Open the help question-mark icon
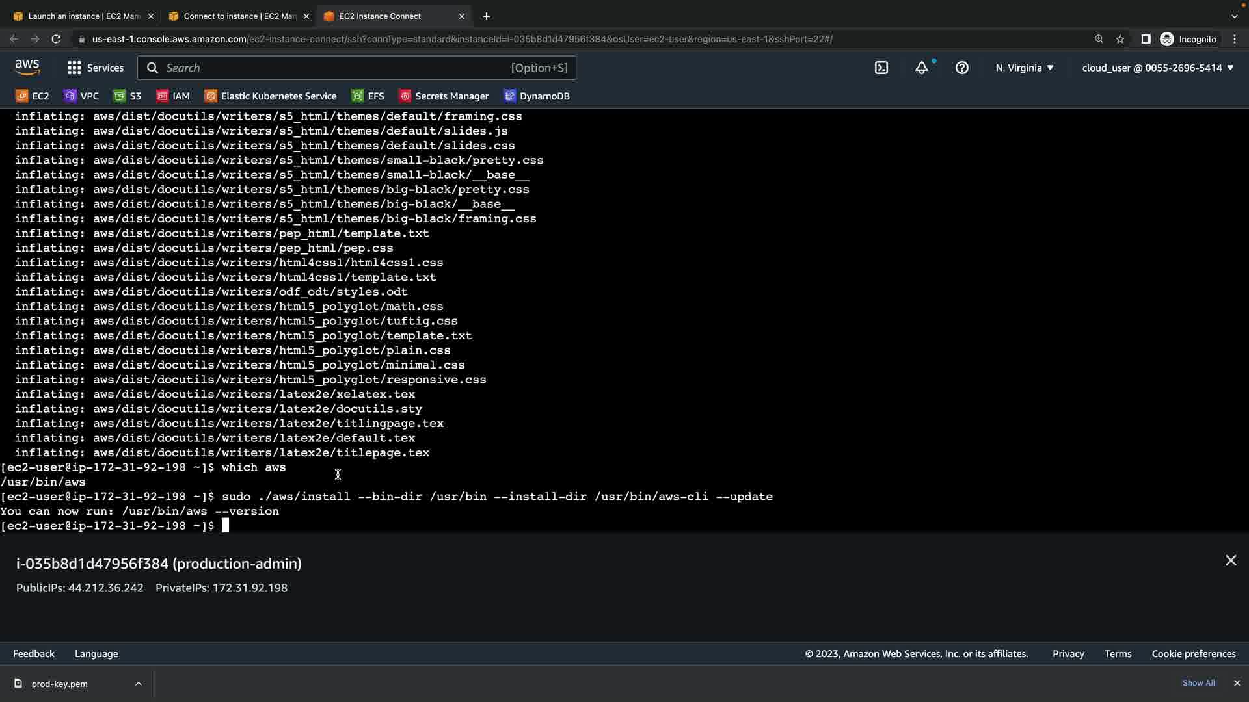This screenshot has width=1249, height=702. tap(962, 68)
